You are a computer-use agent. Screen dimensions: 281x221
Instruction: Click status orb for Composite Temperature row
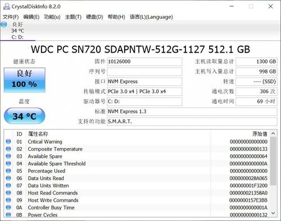click(8, 149)
